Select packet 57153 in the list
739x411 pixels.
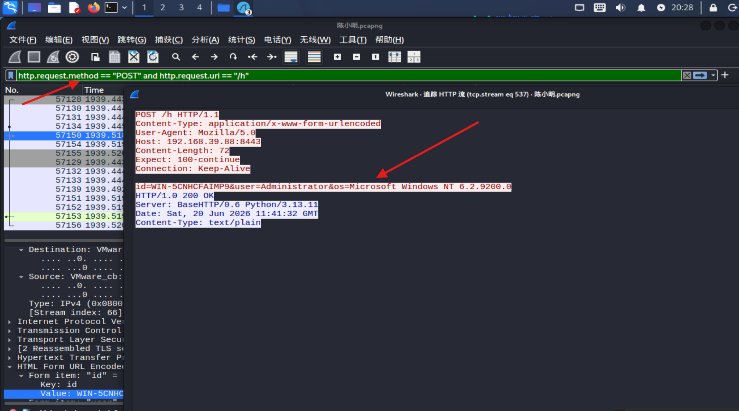coord(64,216)
